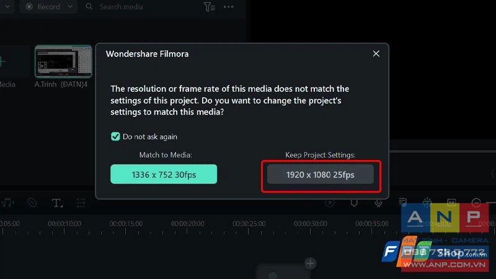Uncheck the Do not ask again checkbox
Image resolution: width=496 pixels, height=279 pixels.
pyautogui.click(x=115, y=136)
